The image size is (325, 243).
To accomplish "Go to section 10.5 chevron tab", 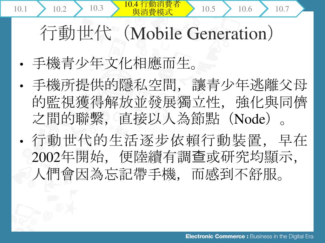I will (209, 9).
